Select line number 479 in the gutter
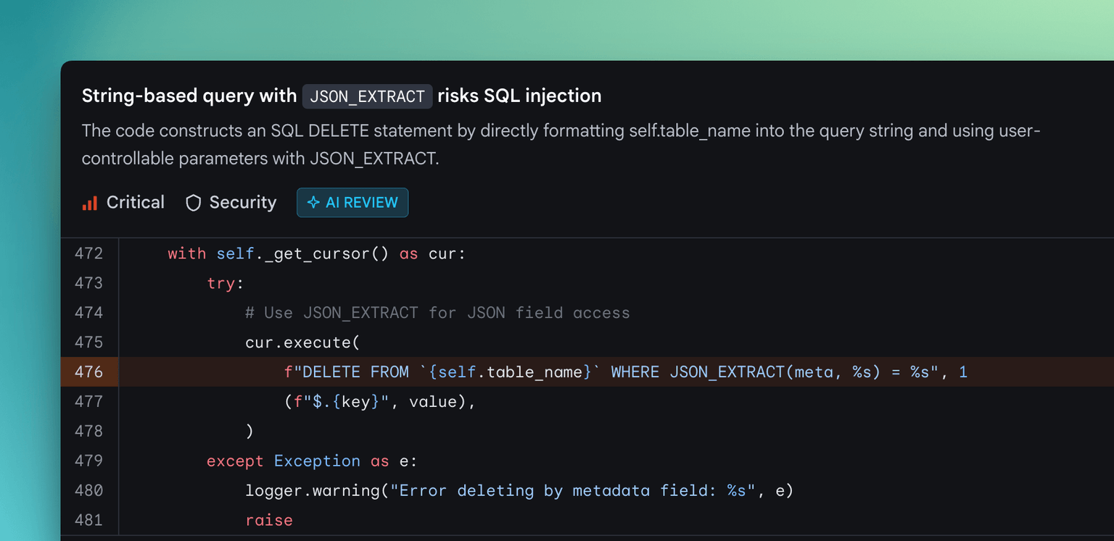This screenshot has height=541, width=1114. point(89,461)
